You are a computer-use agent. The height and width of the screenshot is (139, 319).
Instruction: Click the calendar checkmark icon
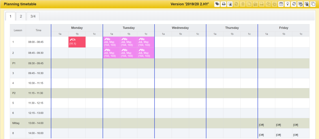coord(281,4)
